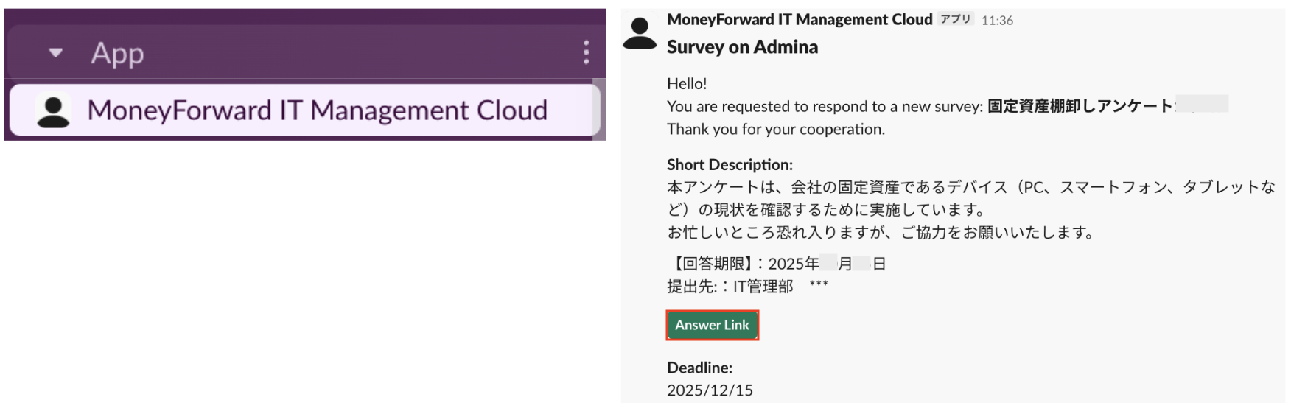Click the message sender's avatar icon
Screen dimensions: 1291x414
click(x=639, y=33)
